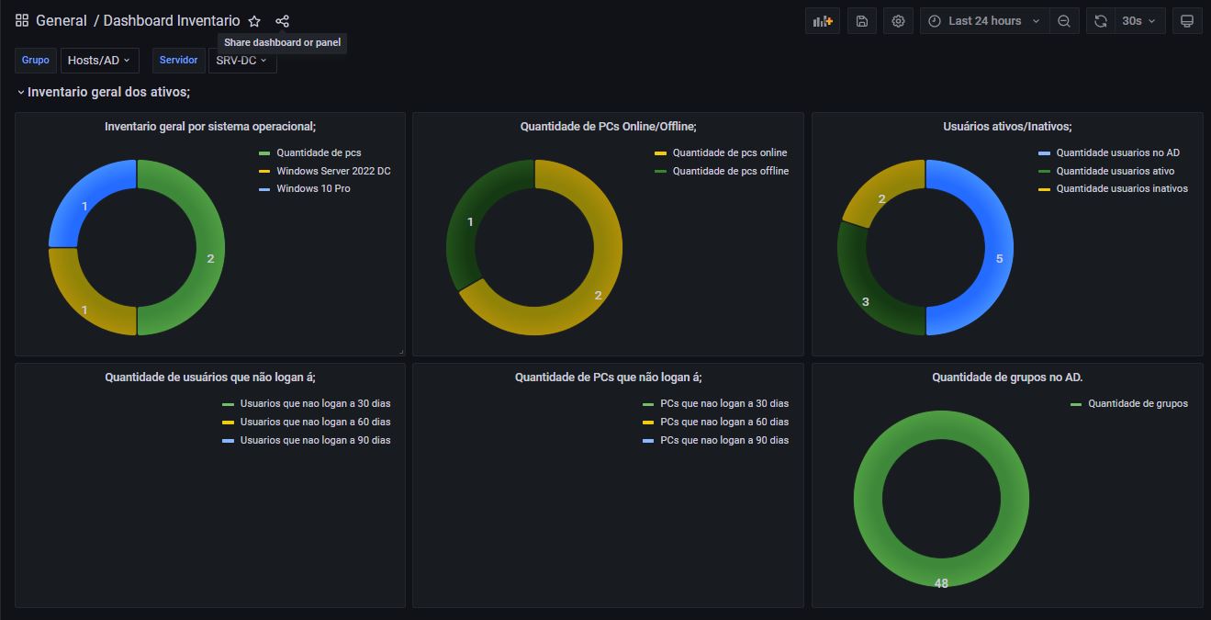Open the Usuários ativos/Inativos panel title menu
This screenshot has width=1211, height=620.
[1007, 127]
